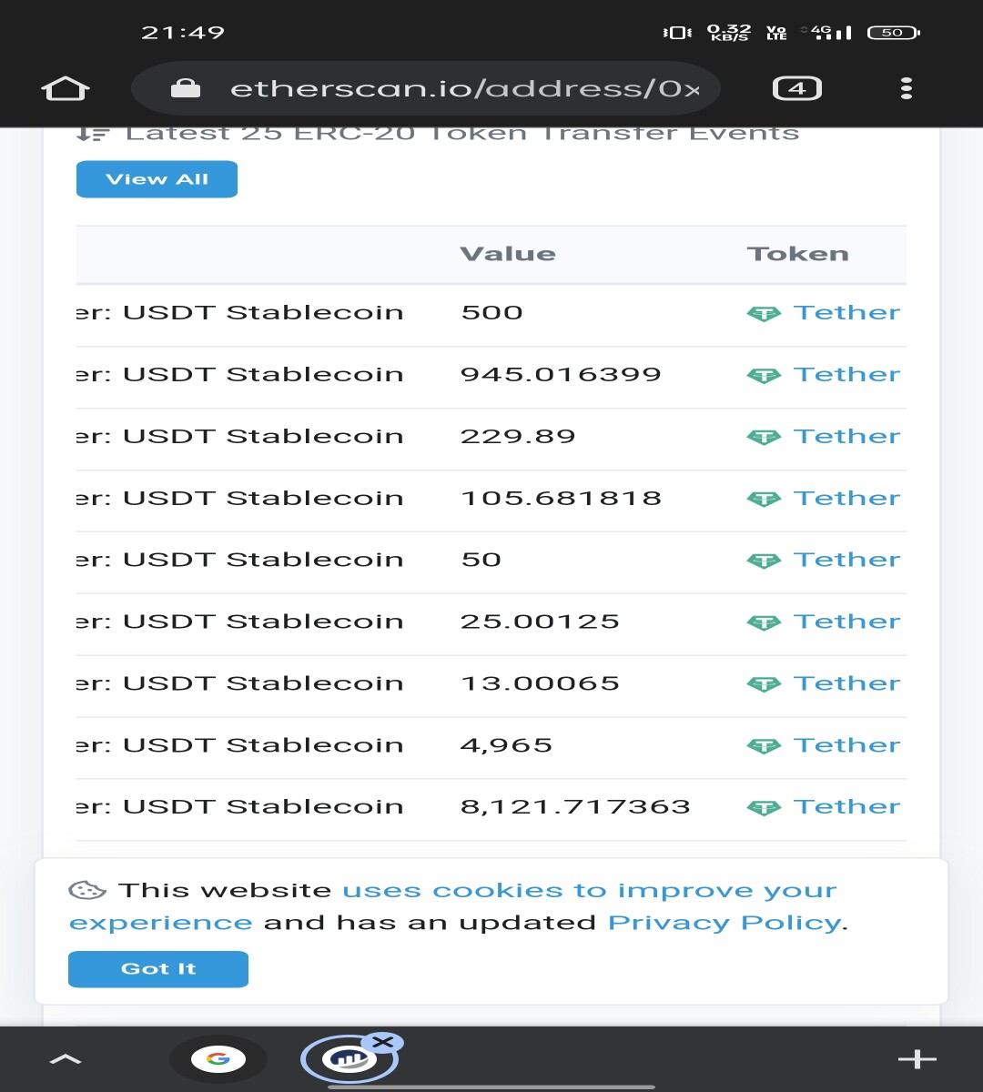Tap the browser home icon

coord(66,88)
